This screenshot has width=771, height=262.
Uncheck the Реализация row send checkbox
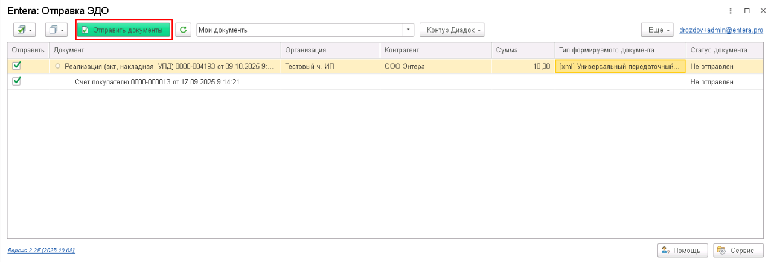pos(16,66)
